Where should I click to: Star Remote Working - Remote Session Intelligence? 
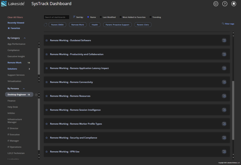tap(46, 110)
